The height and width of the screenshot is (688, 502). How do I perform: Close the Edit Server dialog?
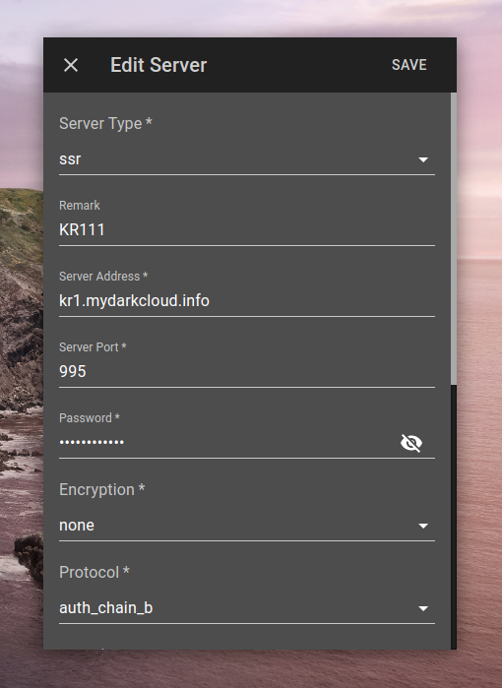pyautogui.click(x=71, y=65)
